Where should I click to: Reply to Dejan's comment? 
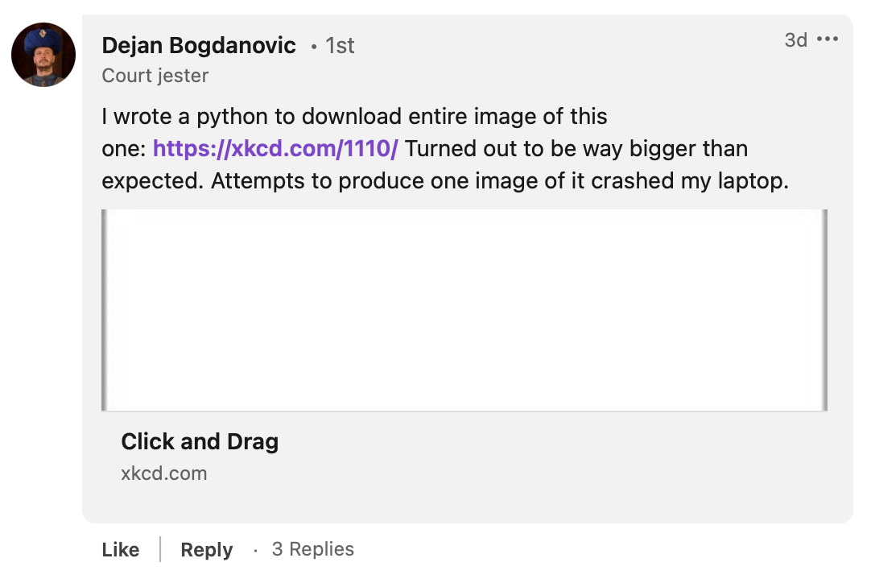pyautogui.click(x=206, y=549)
